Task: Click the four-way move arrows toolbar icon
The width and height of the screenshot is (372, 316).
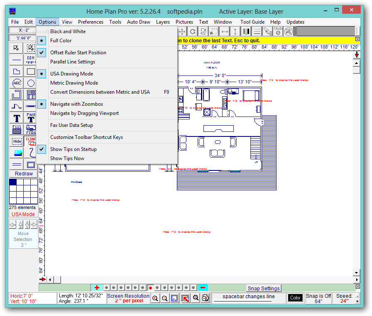Action: coord(182,31)
